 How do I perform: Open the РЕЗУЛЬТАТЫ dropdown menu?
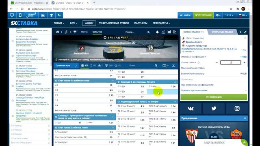[x=161, y=23]
